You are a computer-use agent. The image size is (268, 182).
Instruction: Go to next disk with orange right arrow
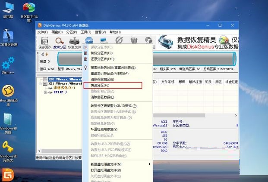(47, 54)
